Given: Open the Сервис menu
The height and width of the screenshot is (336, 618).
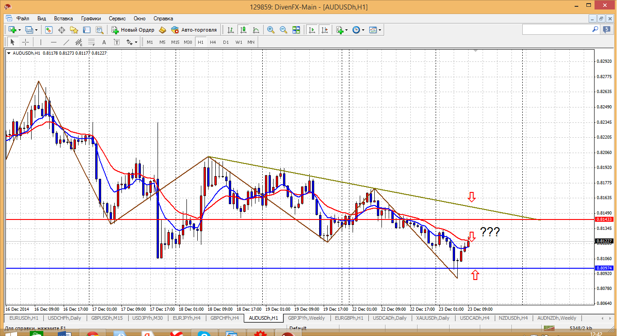Looking at the screenshot, I should pyautogui.click(x=117, y=19).
